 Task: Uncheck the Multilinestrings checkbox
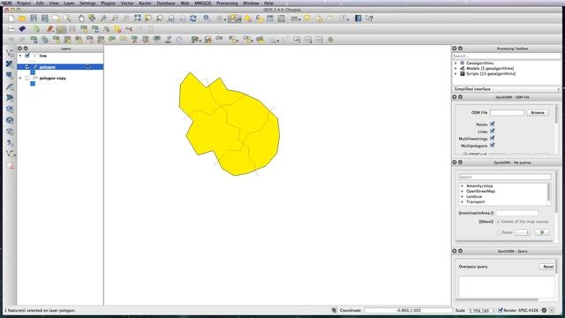tap(493, 138)
